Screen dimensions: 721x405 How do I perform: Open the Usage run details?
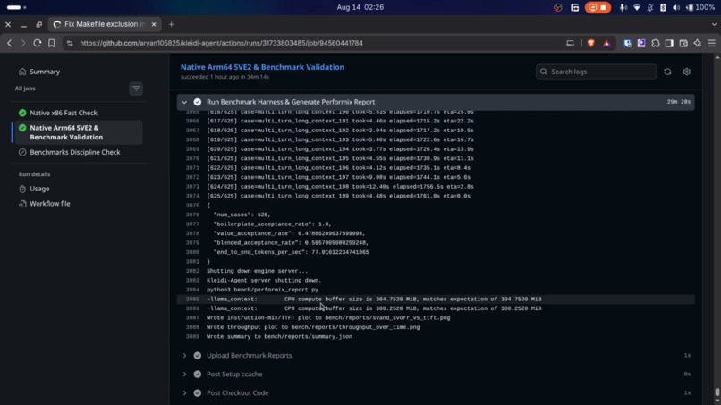click(x=39, y=189)
